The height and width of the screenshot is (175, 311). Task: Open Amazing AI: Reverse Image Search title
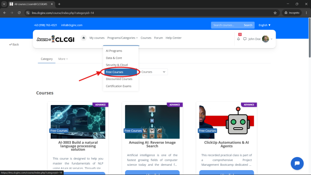pos(152,144)
